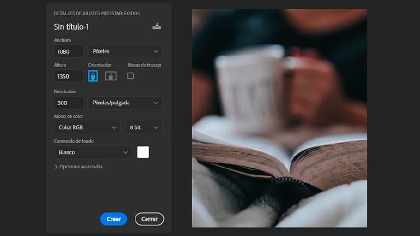Click the Detalles de ajustes preestablecidos heading
The height and width of the screenshot is (236, 420).
coord(97,13)
